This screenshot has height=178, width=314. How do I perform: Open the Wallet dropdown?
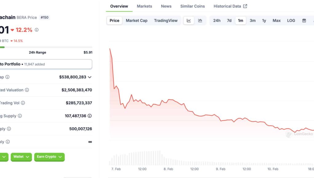(21, 157)
